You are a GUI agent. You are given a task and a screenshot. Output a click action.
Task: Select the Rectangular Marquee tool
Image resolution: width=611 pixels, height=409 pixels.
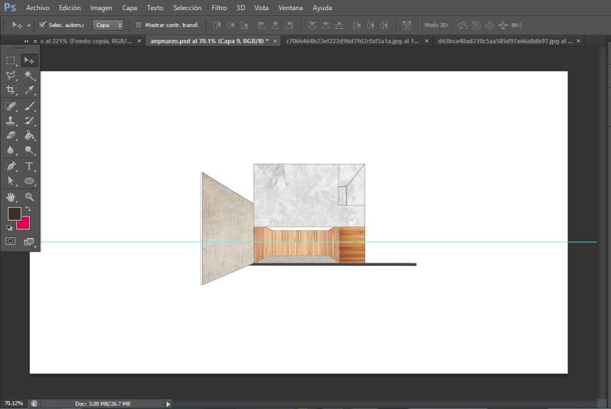tap(11, 61)
